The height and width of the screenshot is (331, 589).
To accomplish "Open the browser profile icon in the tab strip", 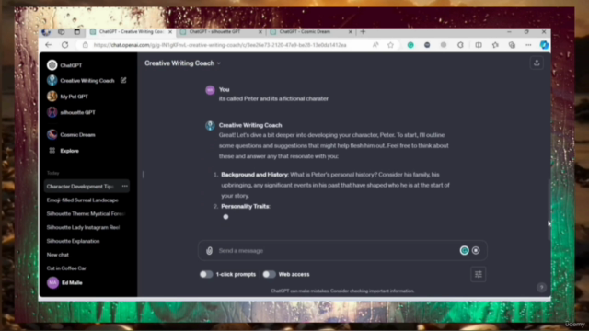I will 46,32.
